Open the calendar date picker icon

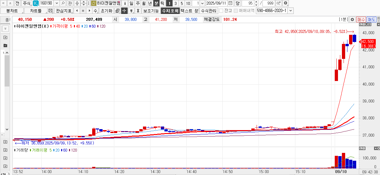point(231,3)
